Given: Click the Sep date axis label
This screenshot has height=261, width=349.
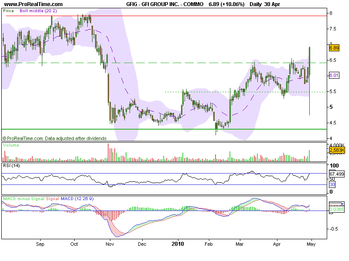Looking at the screenshot, I should pyautogui.click(x=40, y=244).
